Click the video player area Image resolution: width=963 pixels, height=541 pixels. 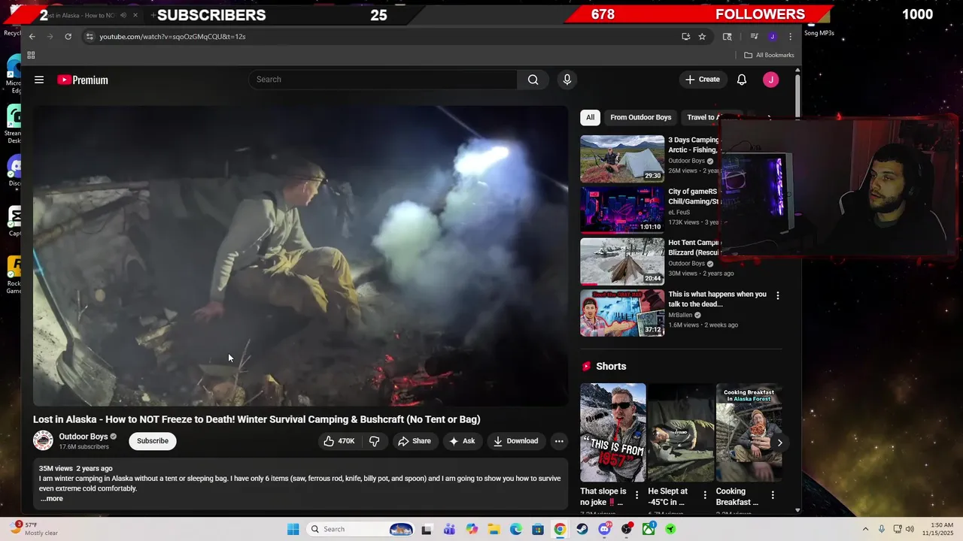coord(300,255)
